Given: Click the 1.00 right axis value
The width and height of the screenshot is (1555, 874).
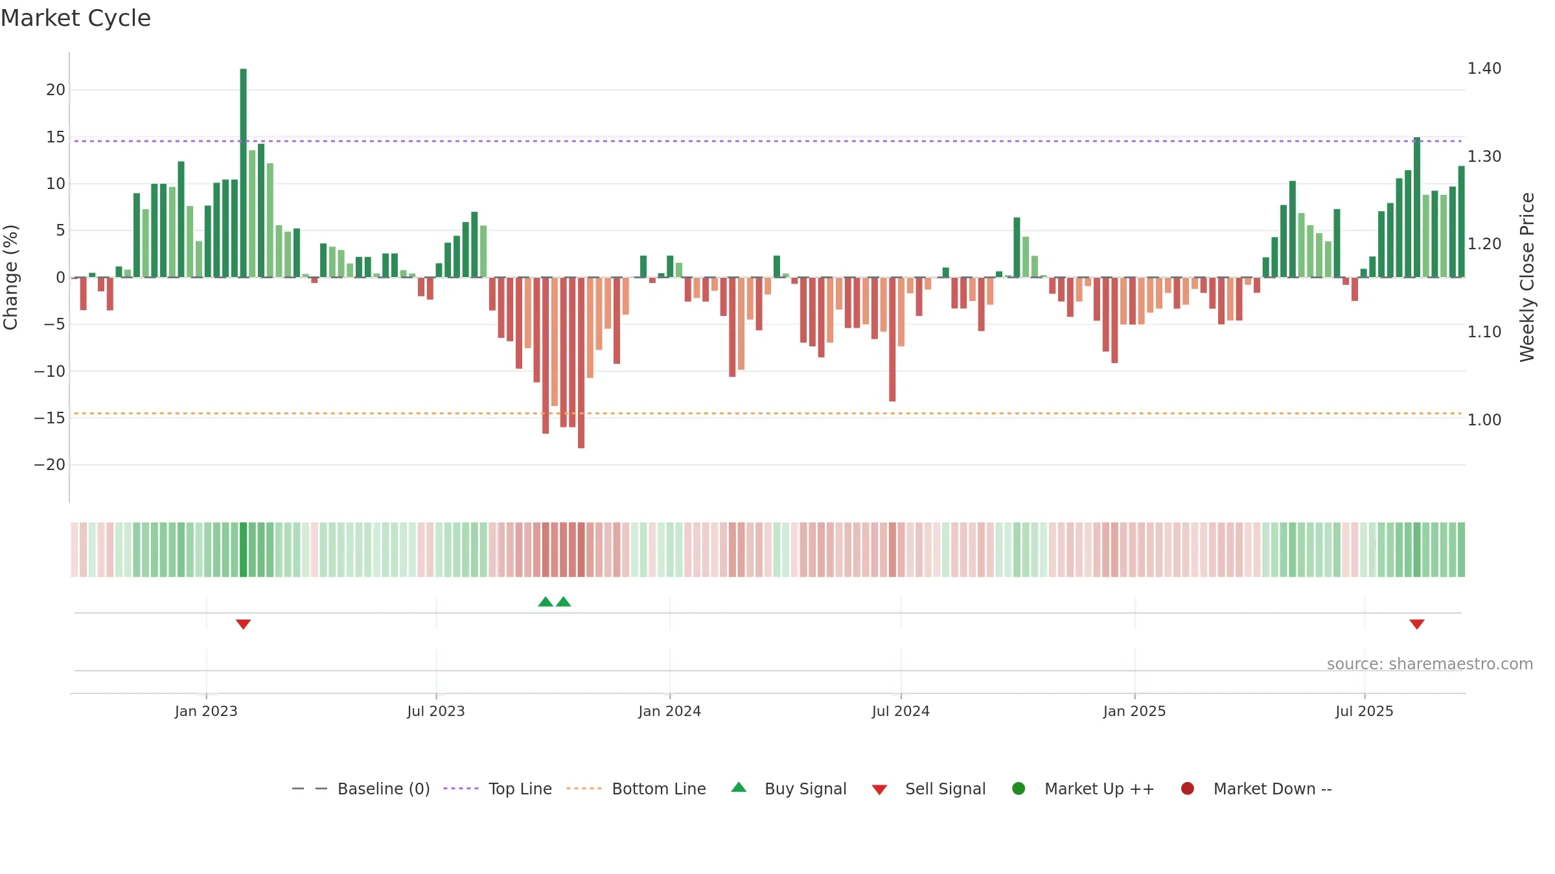Looking at the screenshot, I should [1484, 420].
